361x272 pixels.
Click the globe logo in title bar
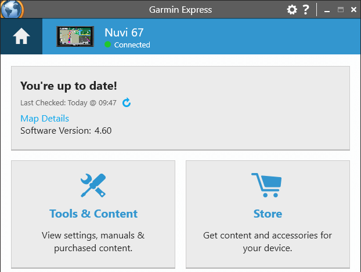point(12,9)
